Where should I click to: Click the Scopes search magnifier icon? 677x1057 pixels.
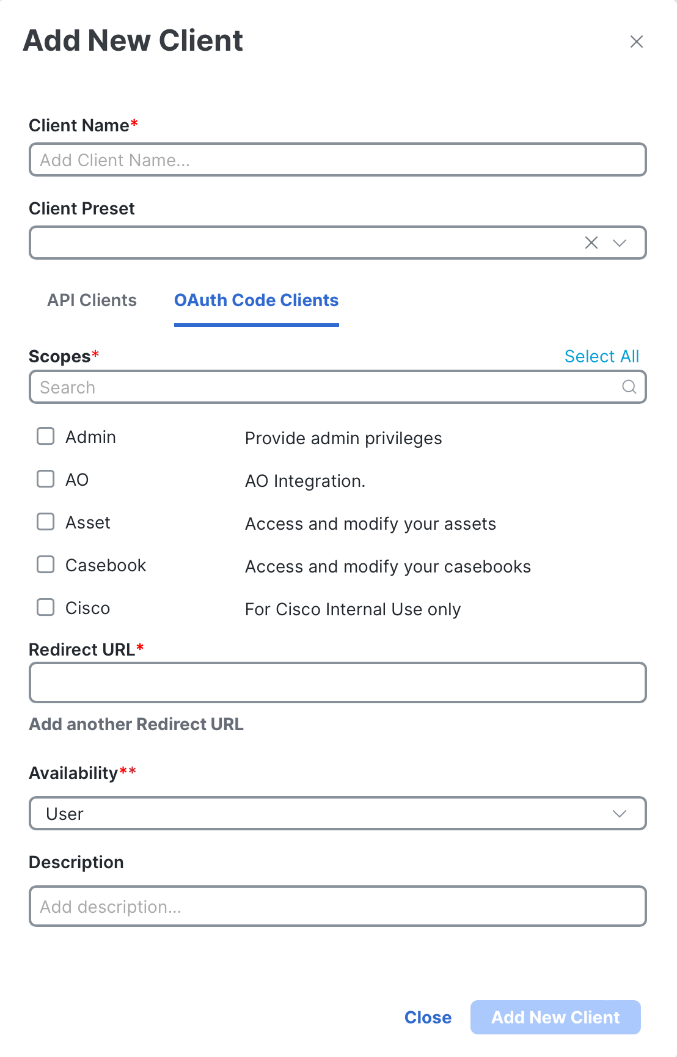pyautogui.click(x=629, y=387)
